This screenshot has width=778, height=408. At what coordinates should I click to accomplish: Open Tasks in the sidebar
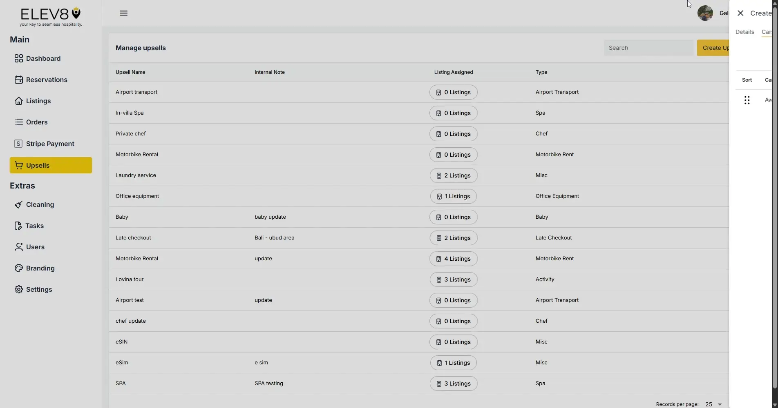coord(34,226)
